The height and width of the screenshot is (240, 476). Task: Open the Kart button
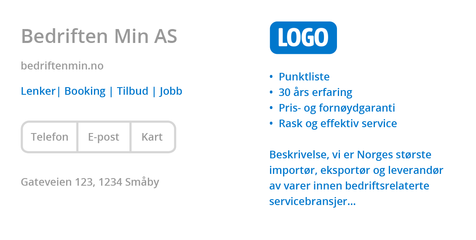click(152, 137)
